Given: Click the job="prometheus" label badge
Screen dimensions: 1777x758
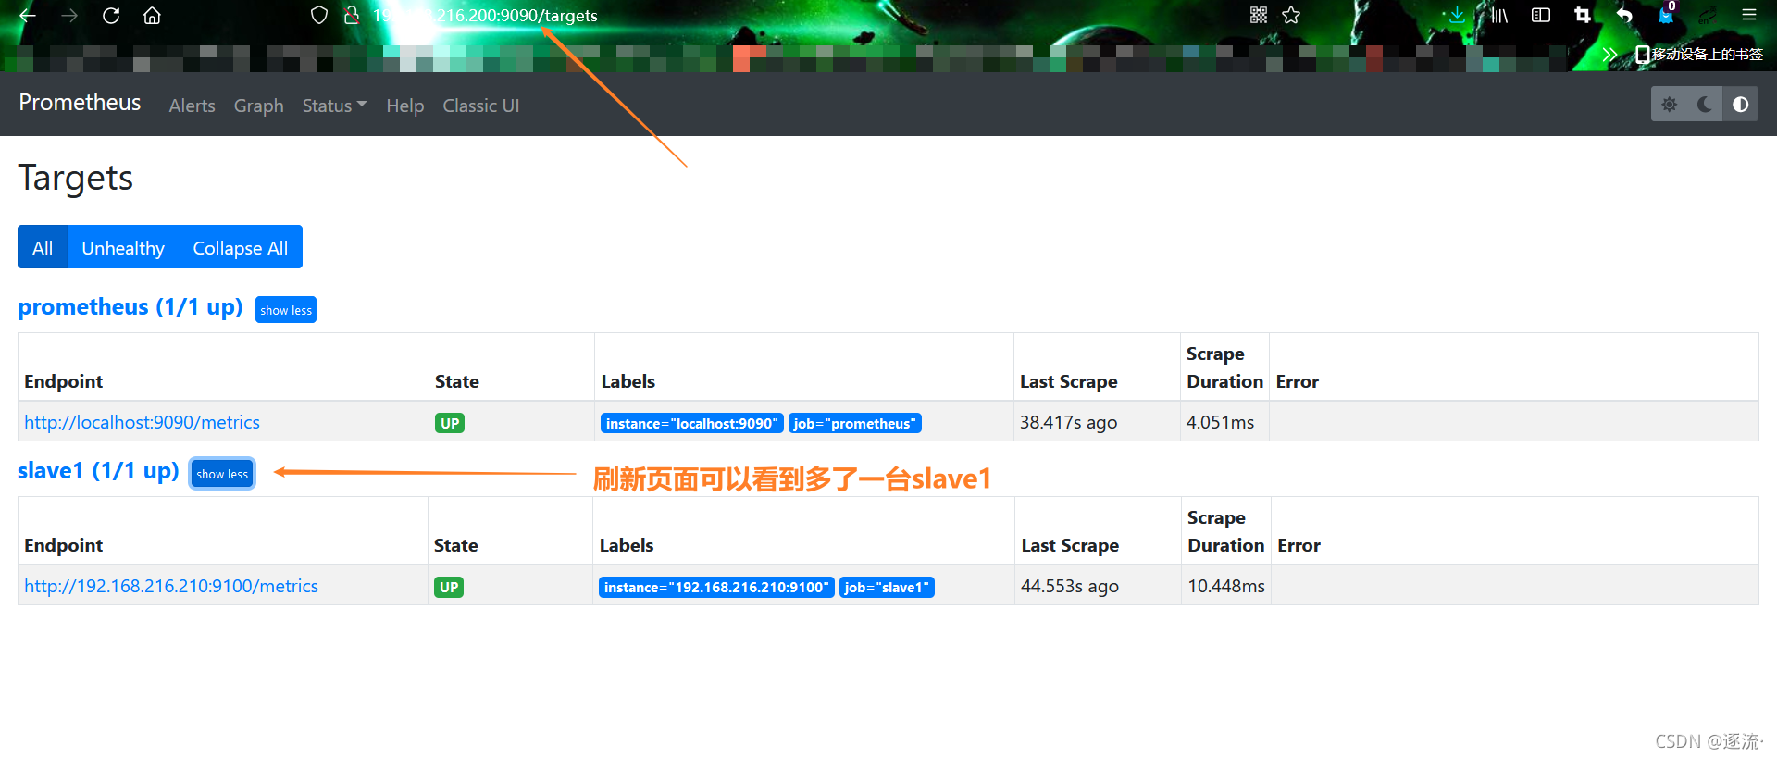Looking at the screenshot, I should coord(855,423).
